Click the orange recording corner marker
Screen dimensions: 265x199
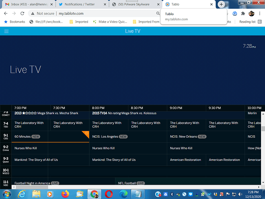86,134
